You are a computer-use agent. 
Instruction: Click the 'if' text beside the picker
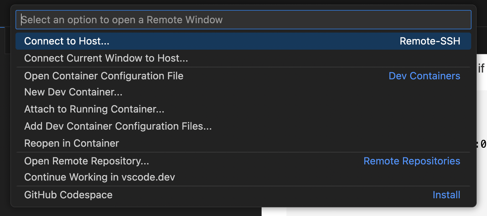point(481,68)
